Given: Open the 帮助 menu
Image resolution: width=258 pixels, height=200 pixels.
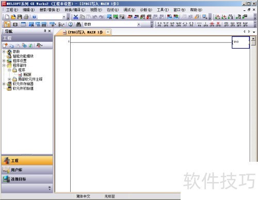Looking at the screenshot, I should (196, 10).
